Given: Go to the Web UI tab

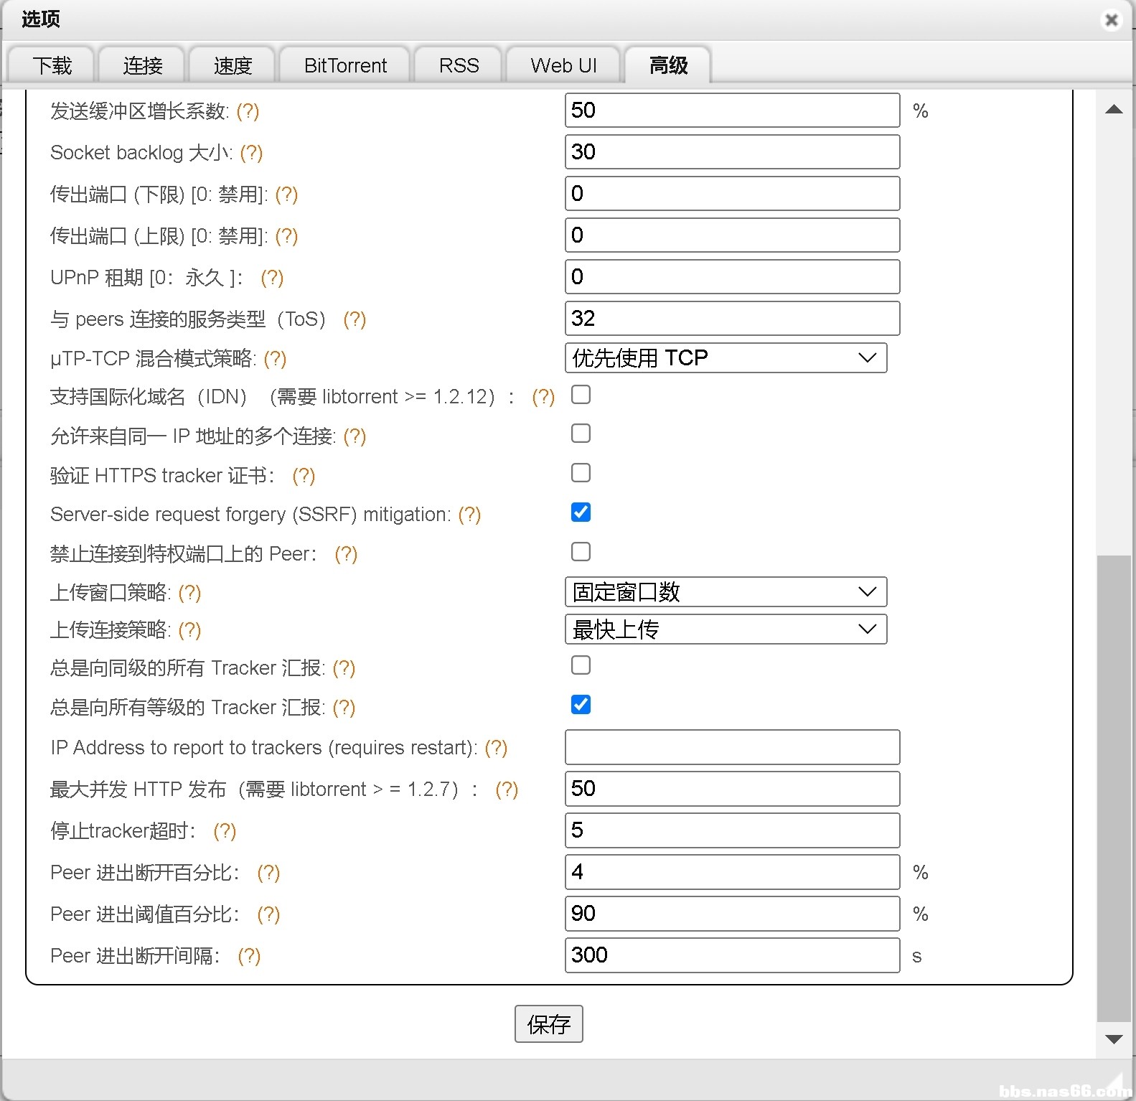Looking at the screenshot, I should [563, 65].
